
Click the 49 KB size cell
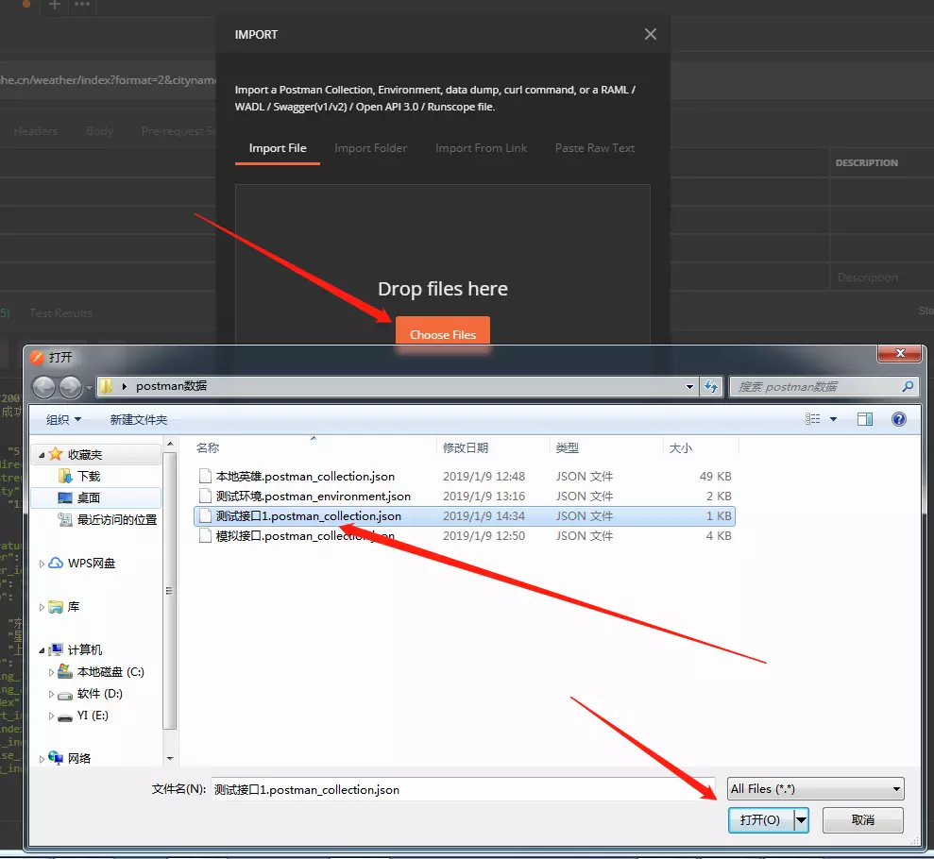716,477
